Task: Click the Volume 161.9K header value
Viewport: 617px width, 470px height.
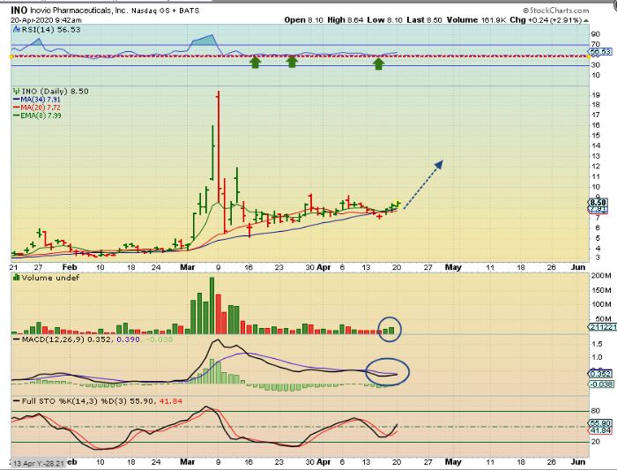Action: [x=476, y=20]
